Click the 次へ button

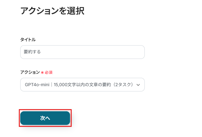click(x=45, y=118)
